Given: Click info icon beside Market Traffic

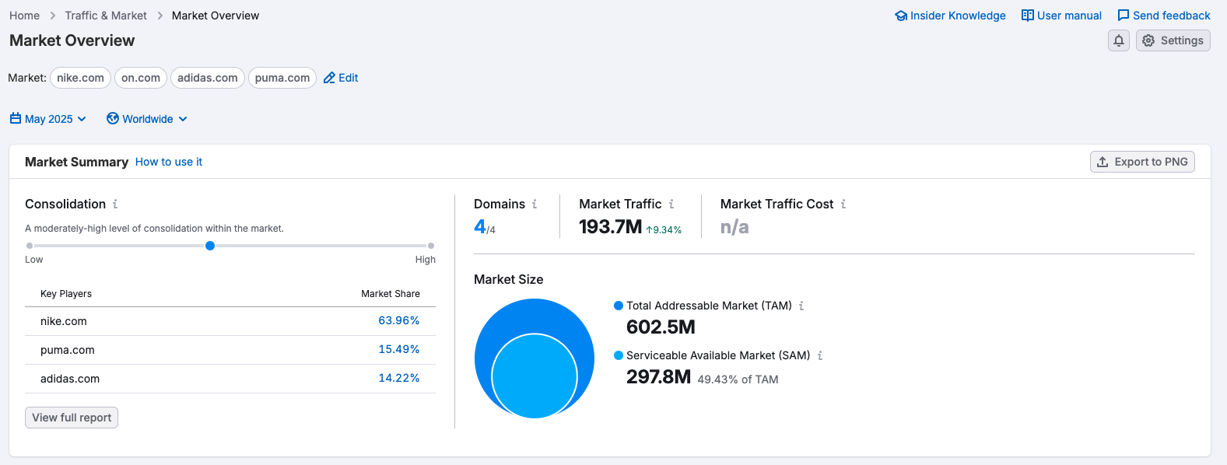Looking at the screenshot, I should pos(671,204).
